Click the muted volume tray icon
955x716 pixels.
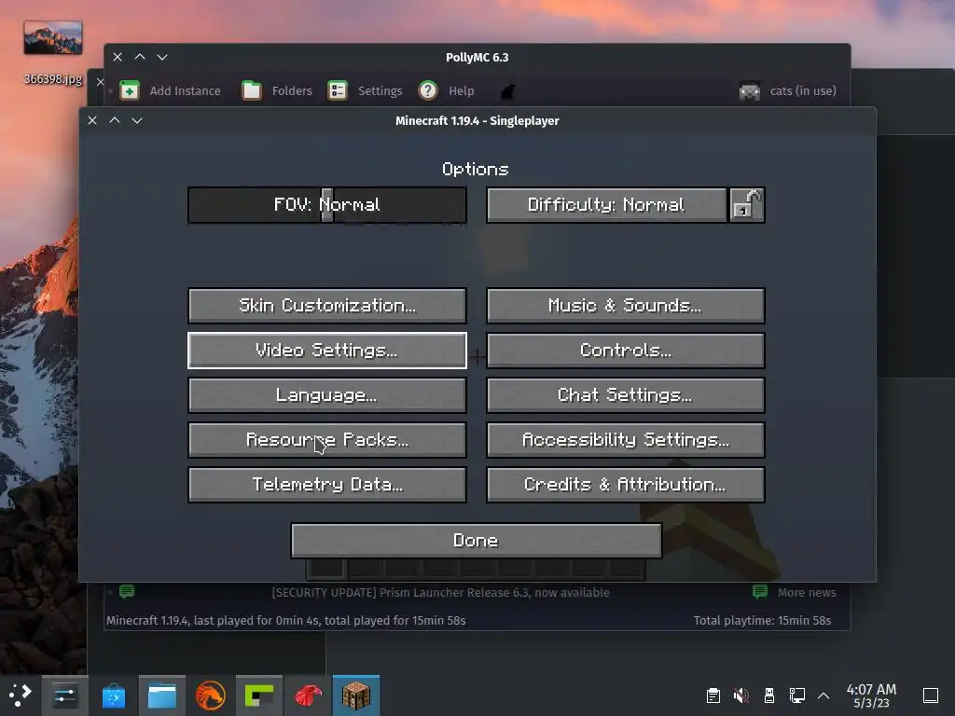741,695
